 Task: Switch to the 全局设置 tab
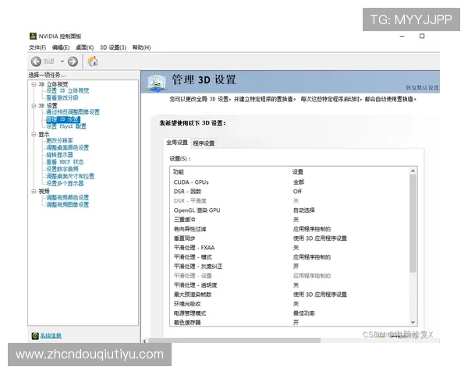(177, 143)
